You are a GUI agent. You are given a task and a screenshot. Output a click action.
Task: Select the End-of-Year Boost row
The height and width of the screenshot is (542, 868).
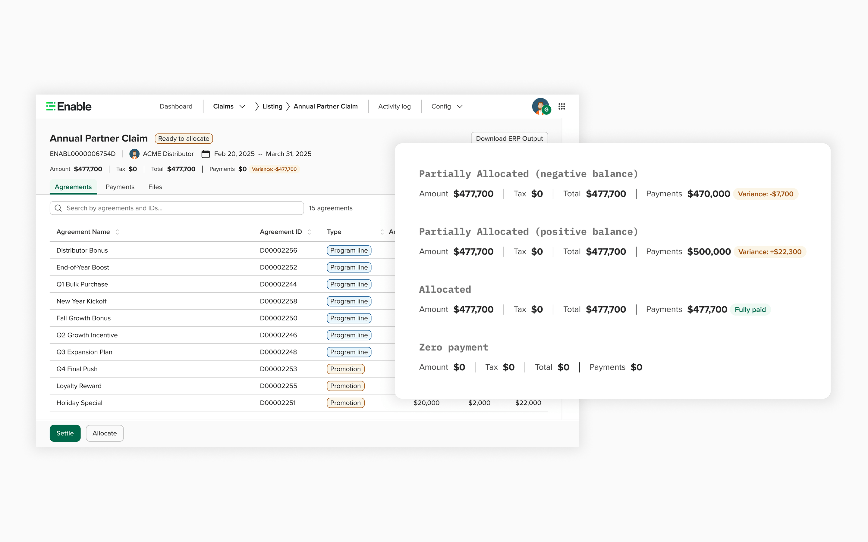222,267
